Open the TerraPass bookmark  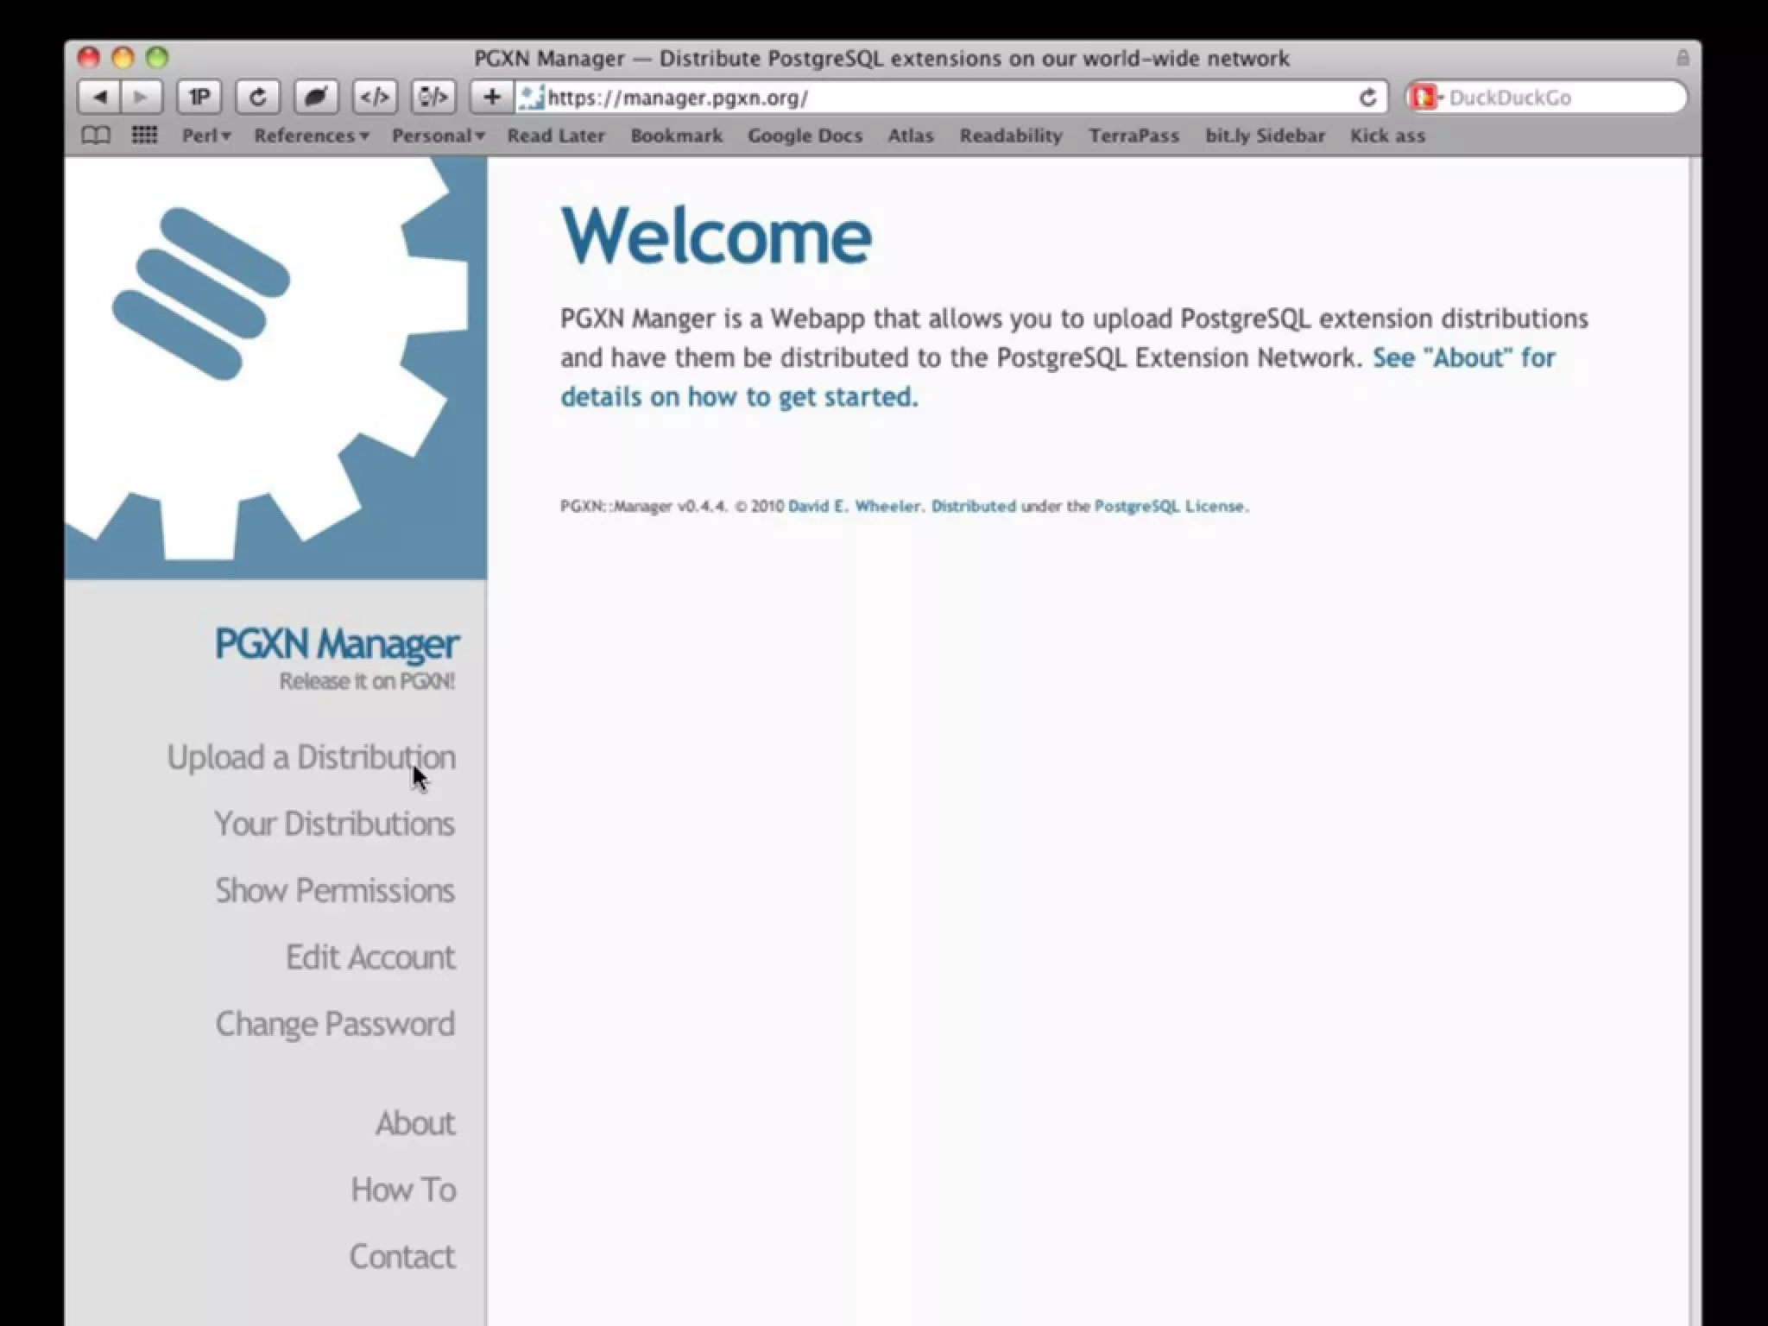pos(1133,136)
